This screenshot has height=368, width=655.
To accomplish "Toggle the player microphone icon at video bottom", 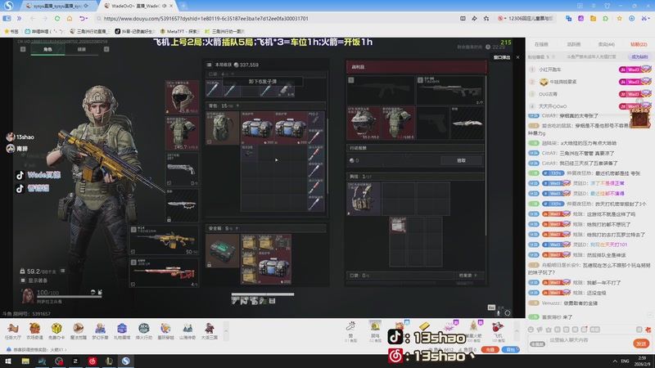I will click(499, 313).
